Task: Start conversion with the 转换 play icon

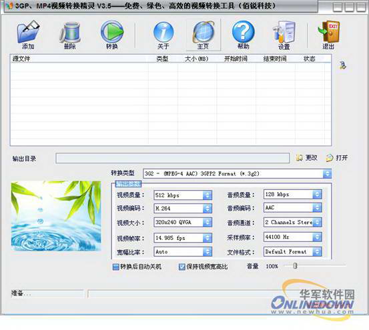Action: click(x=112, y=32)
